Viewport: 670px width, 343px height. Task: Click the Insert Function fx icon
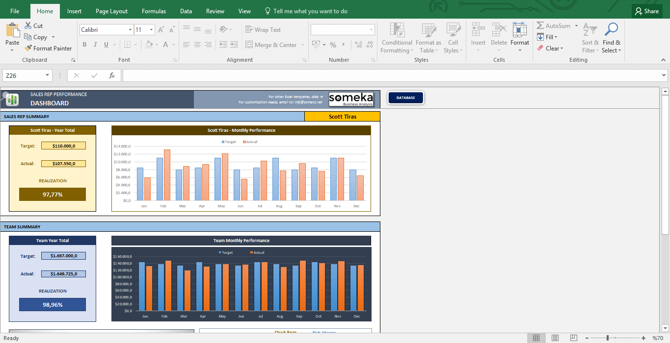112,75
